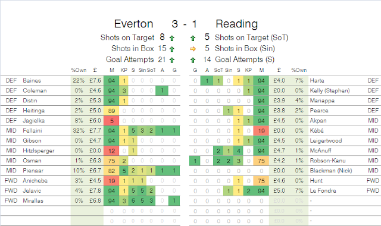Screen dimensions: 381x226
Task: Click Reading's Shots on Target green up arrow
Action: pyautogui.click(x=193, y=38)
